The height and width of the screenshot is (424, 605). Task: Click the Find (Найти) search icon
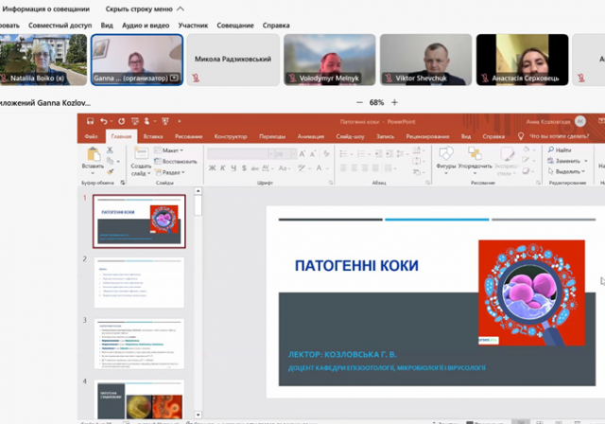[549, 150]
